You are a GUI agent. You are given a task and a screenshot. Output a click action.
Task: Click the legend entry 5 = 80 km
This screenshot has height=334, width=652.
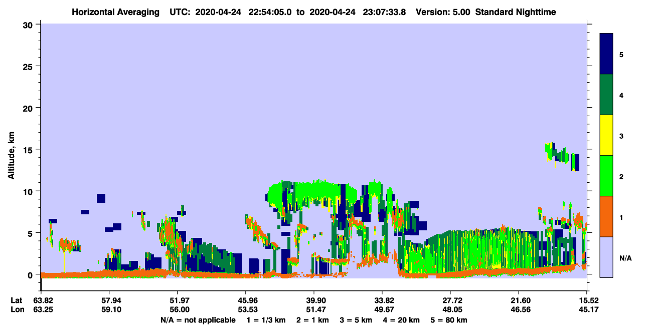448,320
